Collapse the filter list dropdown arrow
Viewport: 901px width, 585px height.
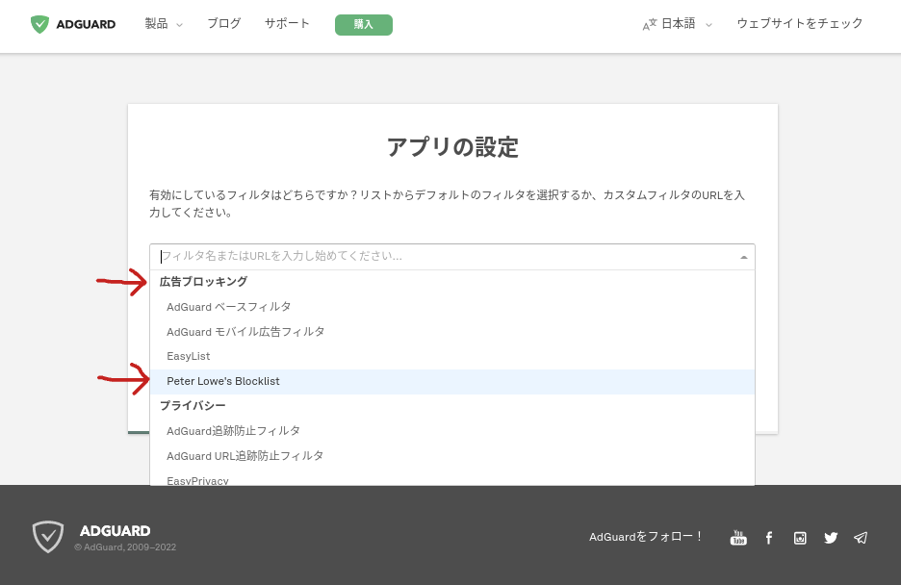tap(743, 257)
